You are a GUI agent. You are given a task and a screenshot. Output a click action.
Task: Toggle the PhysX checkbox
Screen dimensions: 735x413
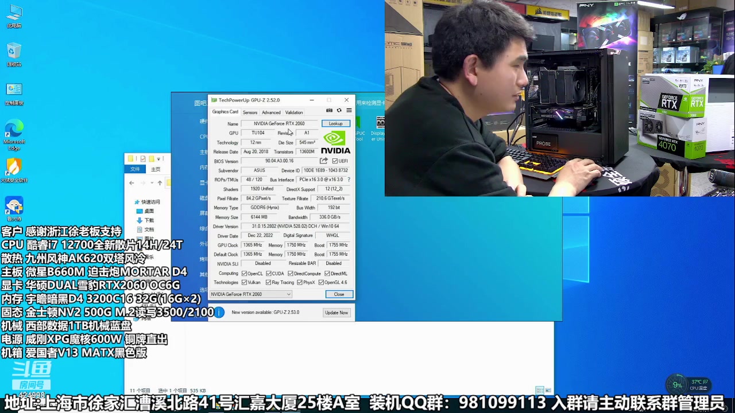pyautogui.click(x=300, y=282)
